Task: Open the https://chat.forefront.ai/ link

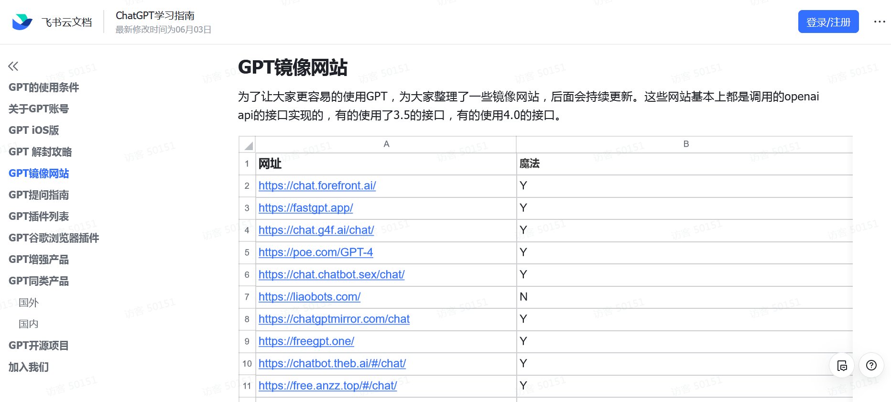Action: click(x=317, y=185)
